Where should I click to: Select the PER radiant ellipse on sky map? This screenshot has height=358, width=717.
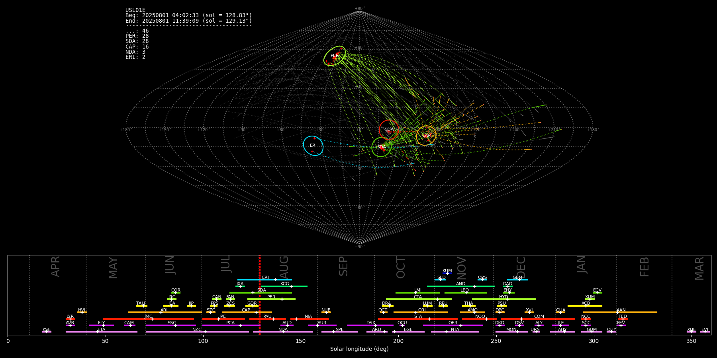pyautogui.click(x=335, y=56)
